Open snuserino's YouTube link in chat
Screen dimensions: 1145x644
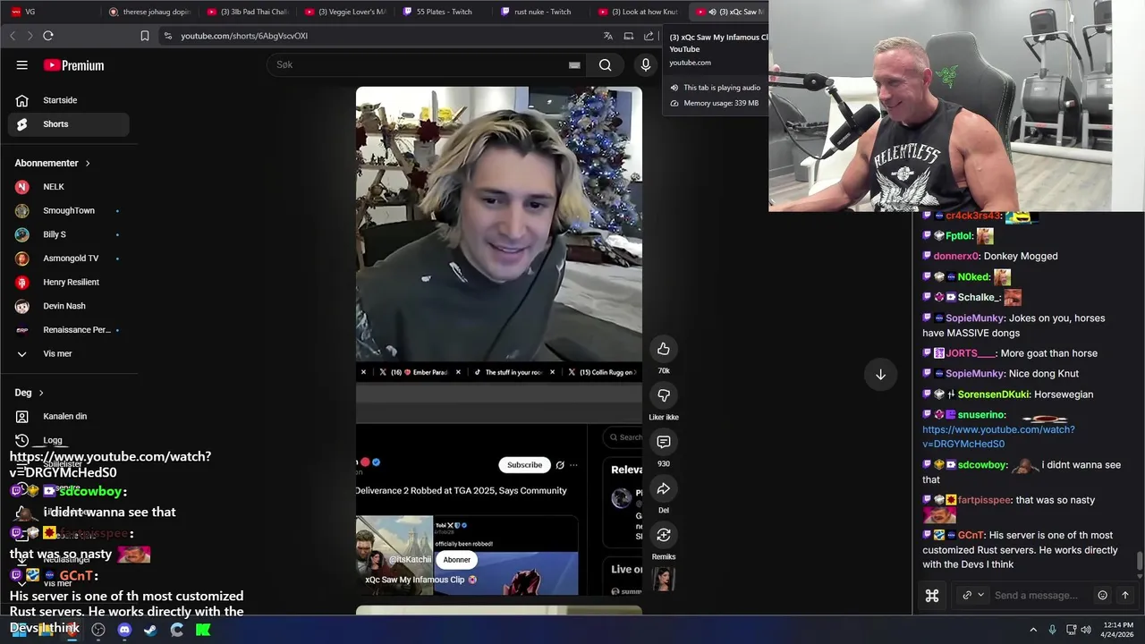(x=998, y=436)
